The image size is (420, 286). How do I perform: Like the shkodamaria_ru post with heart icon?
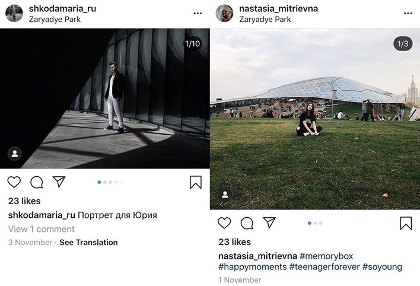pyautogui.click(x=14, y=182)
